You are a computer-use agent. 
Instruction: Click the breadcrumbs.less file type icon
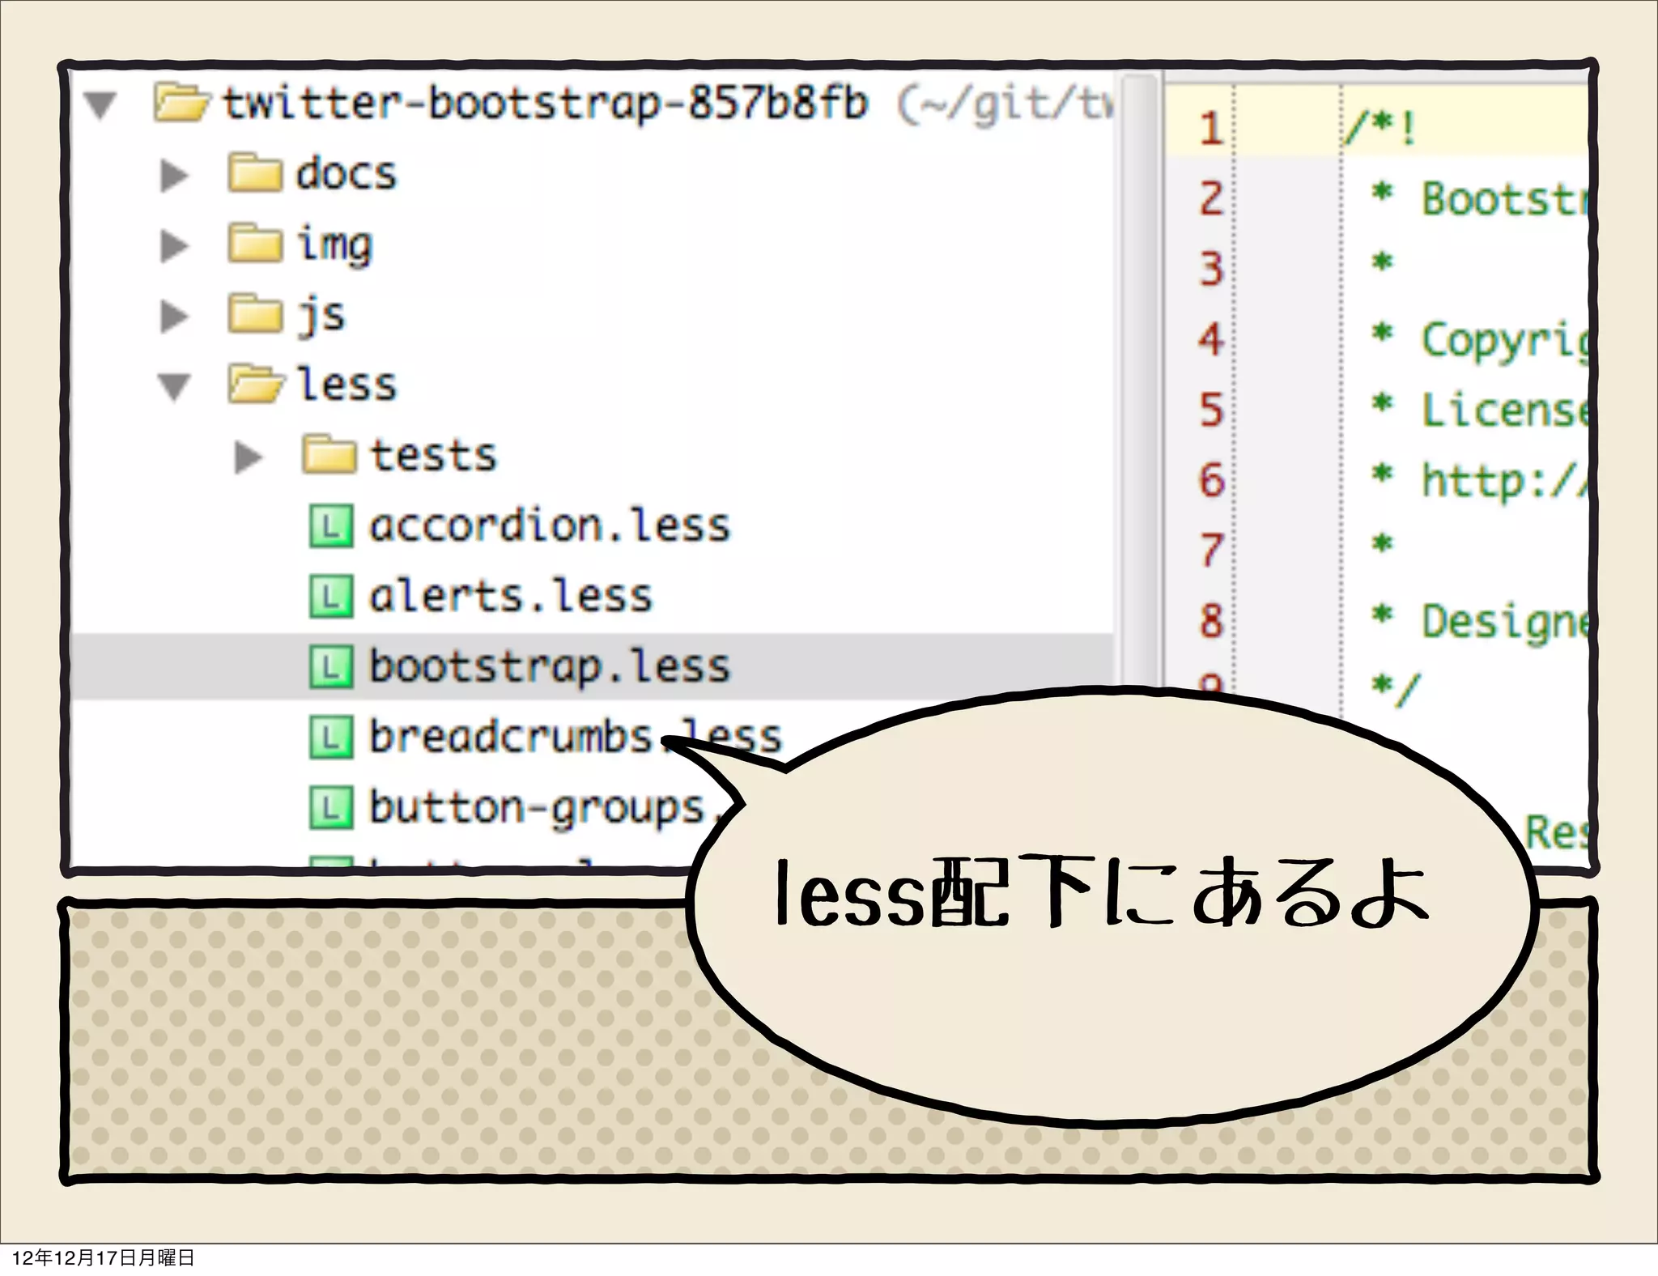331,737
